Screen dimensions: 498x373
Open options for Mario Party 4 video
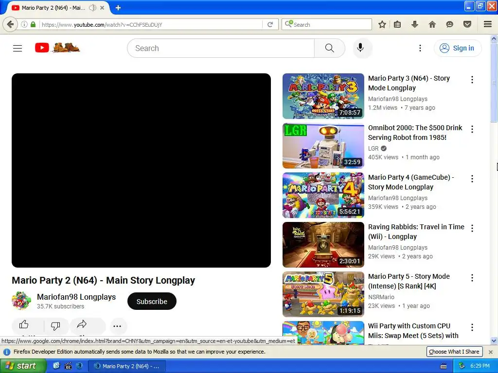pos(472,179)
